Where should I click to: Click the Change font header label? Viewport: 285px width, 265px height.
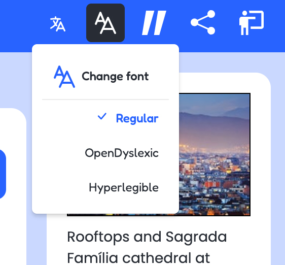tap(115, 76)
